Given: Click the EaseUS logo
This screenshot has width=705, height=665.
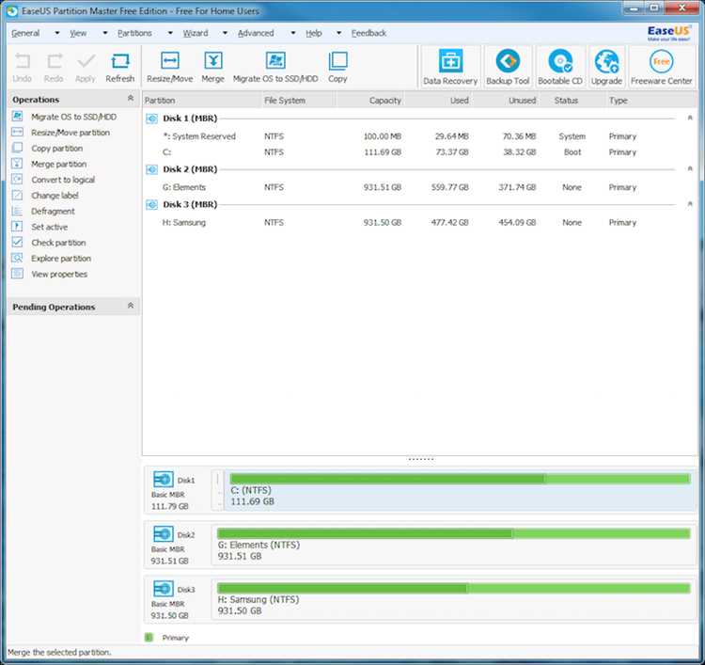Looking at the screenshot, I should (668, 33).
